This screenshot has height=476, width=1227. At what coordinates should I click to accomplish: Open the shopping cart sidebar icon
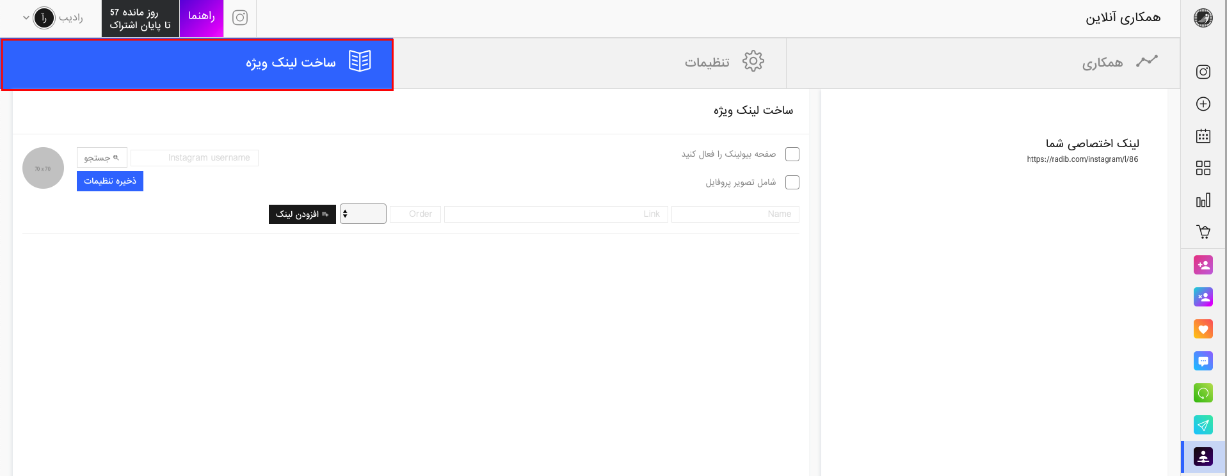pyautogui.click(x=1203, y=232)
